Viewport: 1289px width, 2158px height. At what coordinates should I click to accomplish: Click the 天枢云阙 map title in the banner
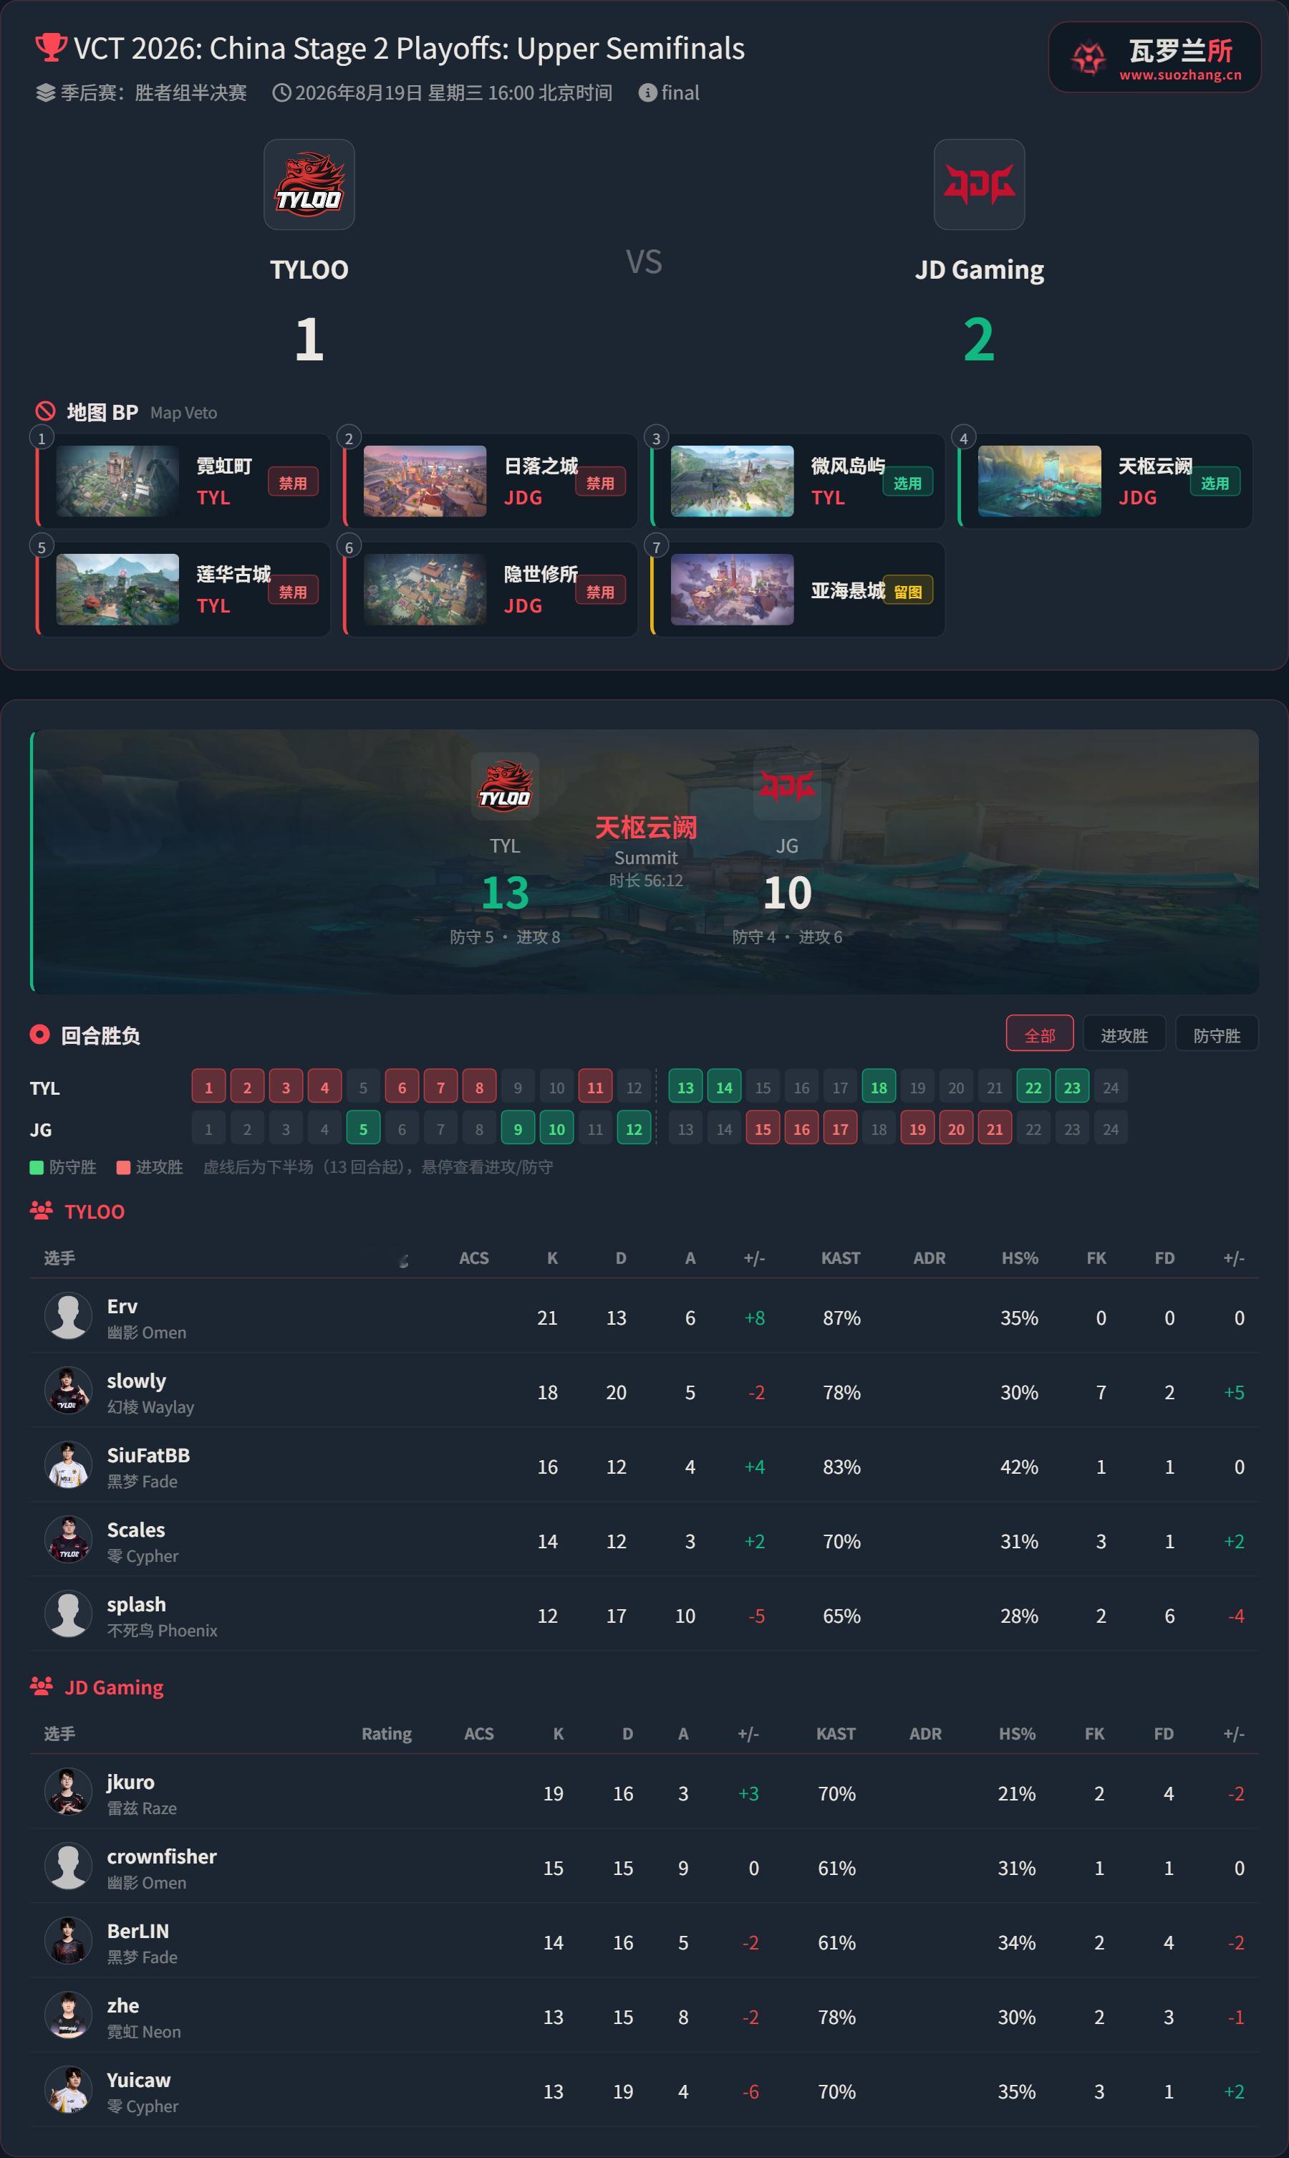pos(645,827)
